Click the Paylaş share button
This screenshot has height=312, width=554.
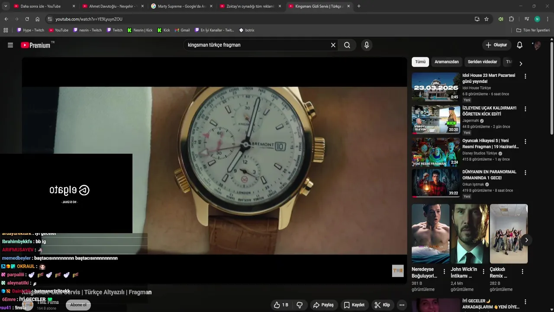click(x=323, y=305)
